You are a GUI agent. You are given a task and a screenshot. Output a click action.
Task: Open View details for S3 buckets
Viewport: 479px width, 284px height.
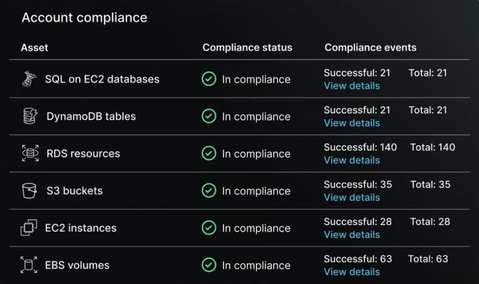tap(352, 198)
